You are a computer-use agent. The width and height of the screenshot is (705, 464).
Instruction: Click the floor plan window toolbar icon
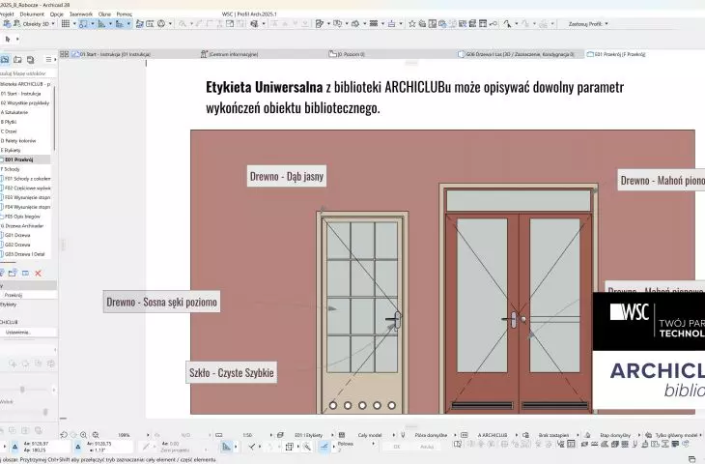click(432, 24)
